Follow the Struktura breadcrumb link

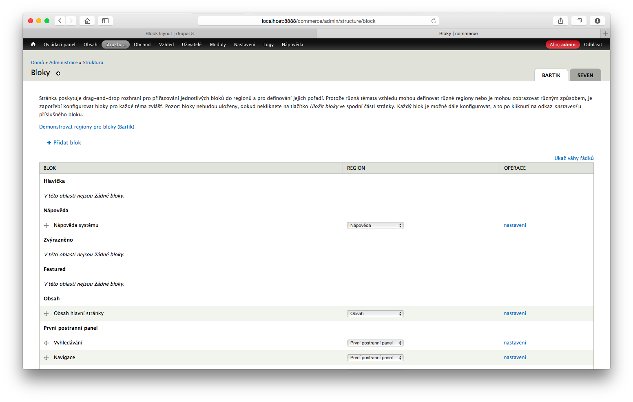click(93, 62)
